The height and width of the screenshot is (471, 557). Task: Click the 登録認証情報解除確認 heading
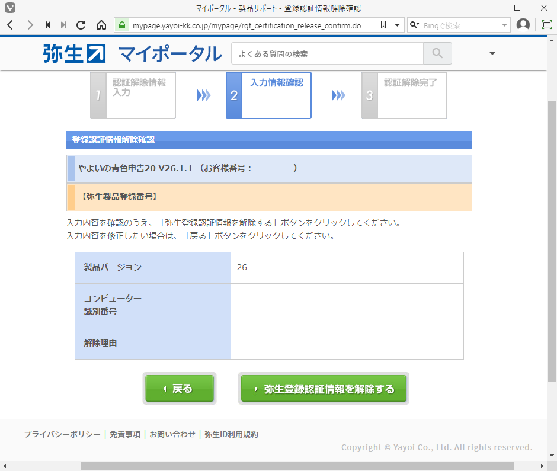(x=113, y=140)
